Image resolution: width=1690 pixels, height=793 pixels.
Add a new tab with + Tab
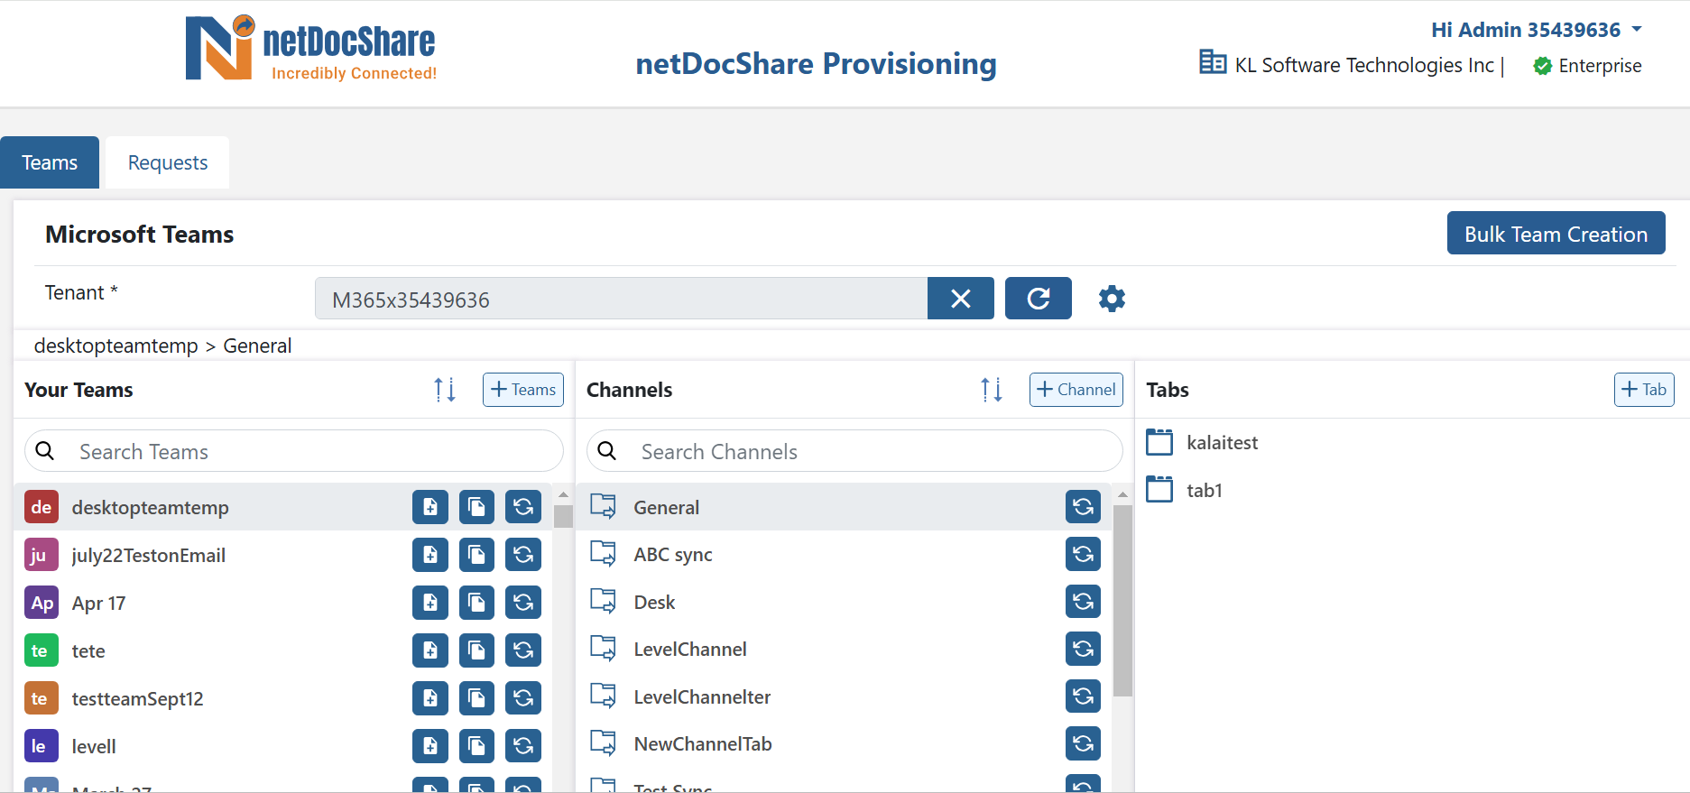[x=1644, y=390]
